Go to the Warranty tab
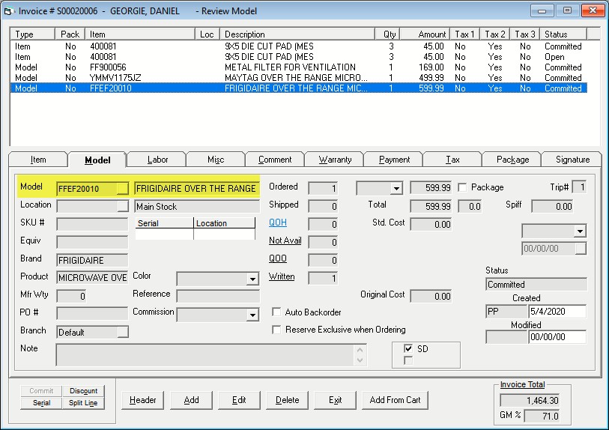The height and width of the screenshot is (430, 609). [x=335, y=160]
